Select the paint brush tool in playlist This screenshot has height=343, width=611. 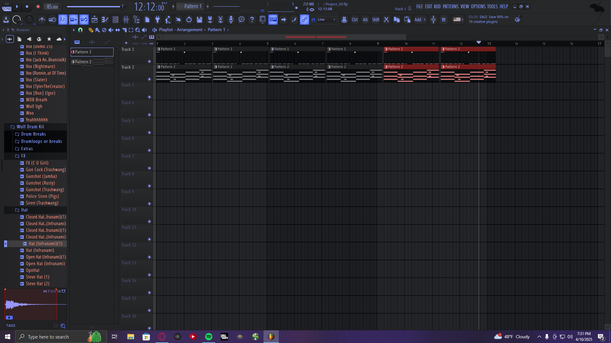pos(97,30)
